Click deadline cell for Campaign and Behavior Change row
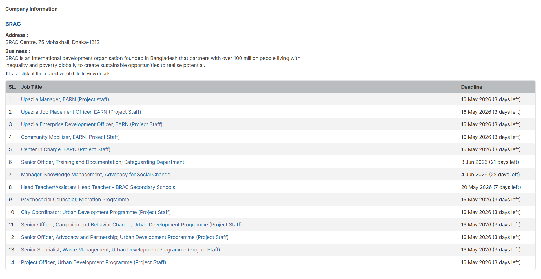Image resolution: width=541 pixels, height=279 pixels. tap(496, 225)
